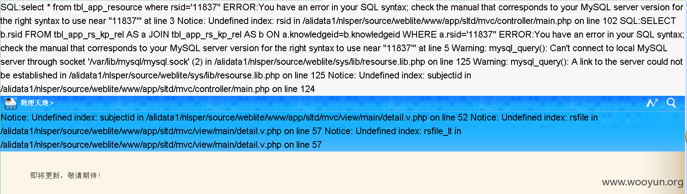This screenshot has height=194, width=687.
Task: Click the rsid='11837'' value in the first query
Action: 196,7
